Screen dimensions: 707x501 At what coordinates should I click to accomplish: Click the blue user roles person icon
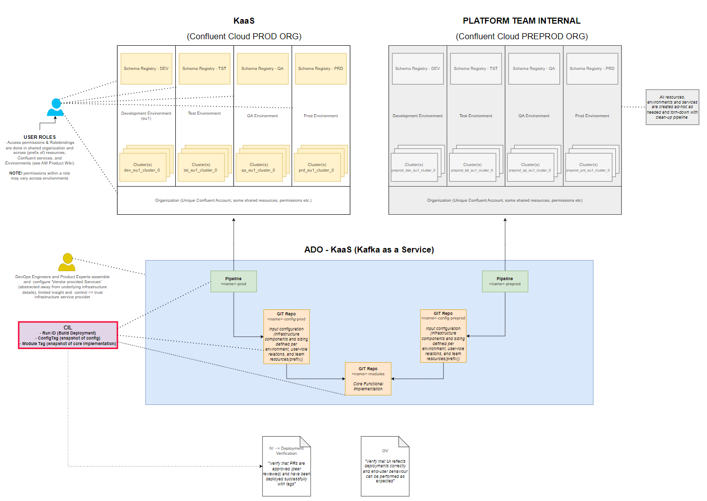pyautogui.click(x=55, y=107)
